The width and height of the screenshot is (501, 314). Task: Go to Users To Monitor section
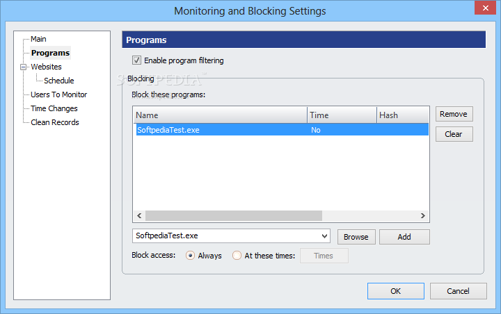pyautogui.click(x=58, y=94)
